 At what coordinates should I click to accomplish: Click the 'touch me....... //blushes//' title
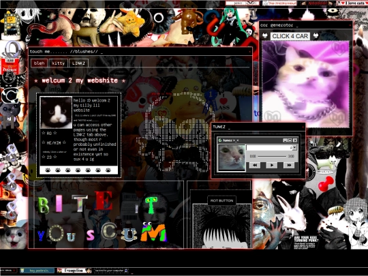[63, 52]
